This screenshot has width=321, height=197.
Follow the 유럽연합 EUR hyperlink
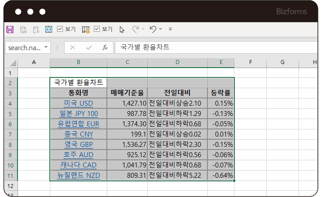(78, 124)
